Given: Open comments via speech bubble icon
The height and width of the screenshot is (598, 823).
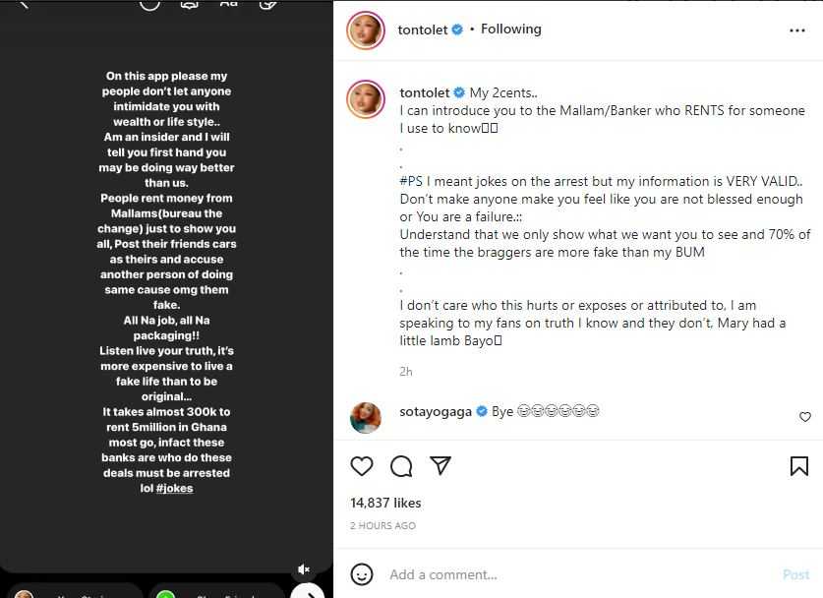Looking at the screenshot, I should [401, 465].
